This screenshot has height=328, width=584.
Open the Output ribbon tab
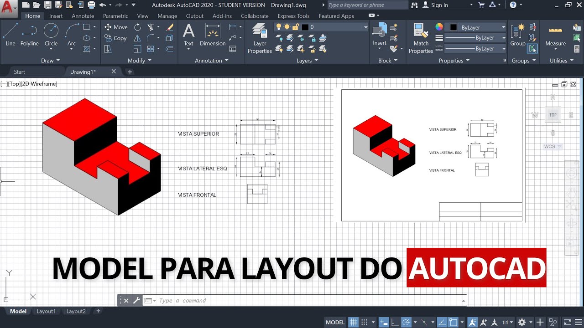(195, 16)
